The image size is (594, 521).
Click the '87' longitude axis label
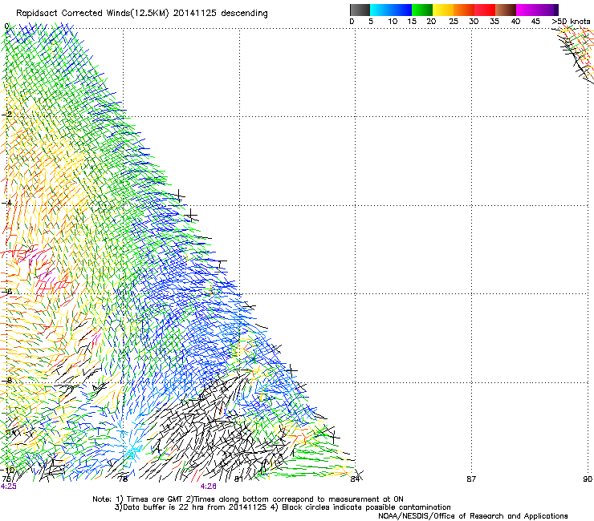[471, 479]
